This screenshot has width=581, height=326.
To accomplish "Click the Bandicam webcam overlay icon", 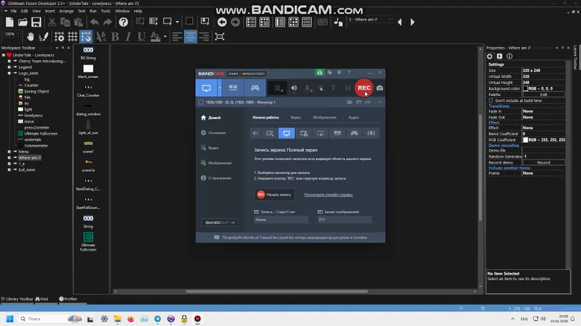I will pos(277,88).
